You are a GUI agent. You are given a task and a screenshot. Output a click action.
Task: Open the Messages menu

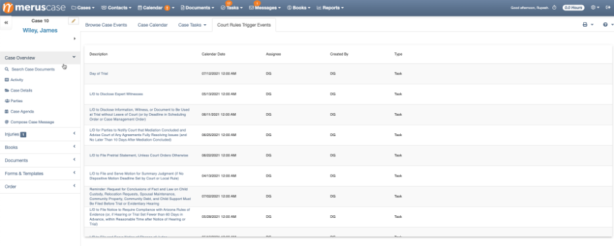[x=265, y=7]
